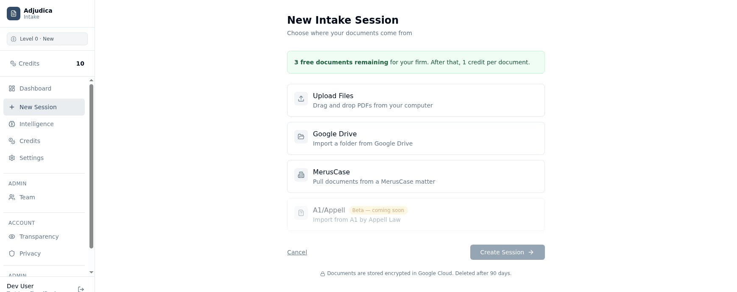Image resolution: width=737 pixels, height=292 pixels.
Task: Click the Intelligence brain icon
Action: click(x=12, y=124)
